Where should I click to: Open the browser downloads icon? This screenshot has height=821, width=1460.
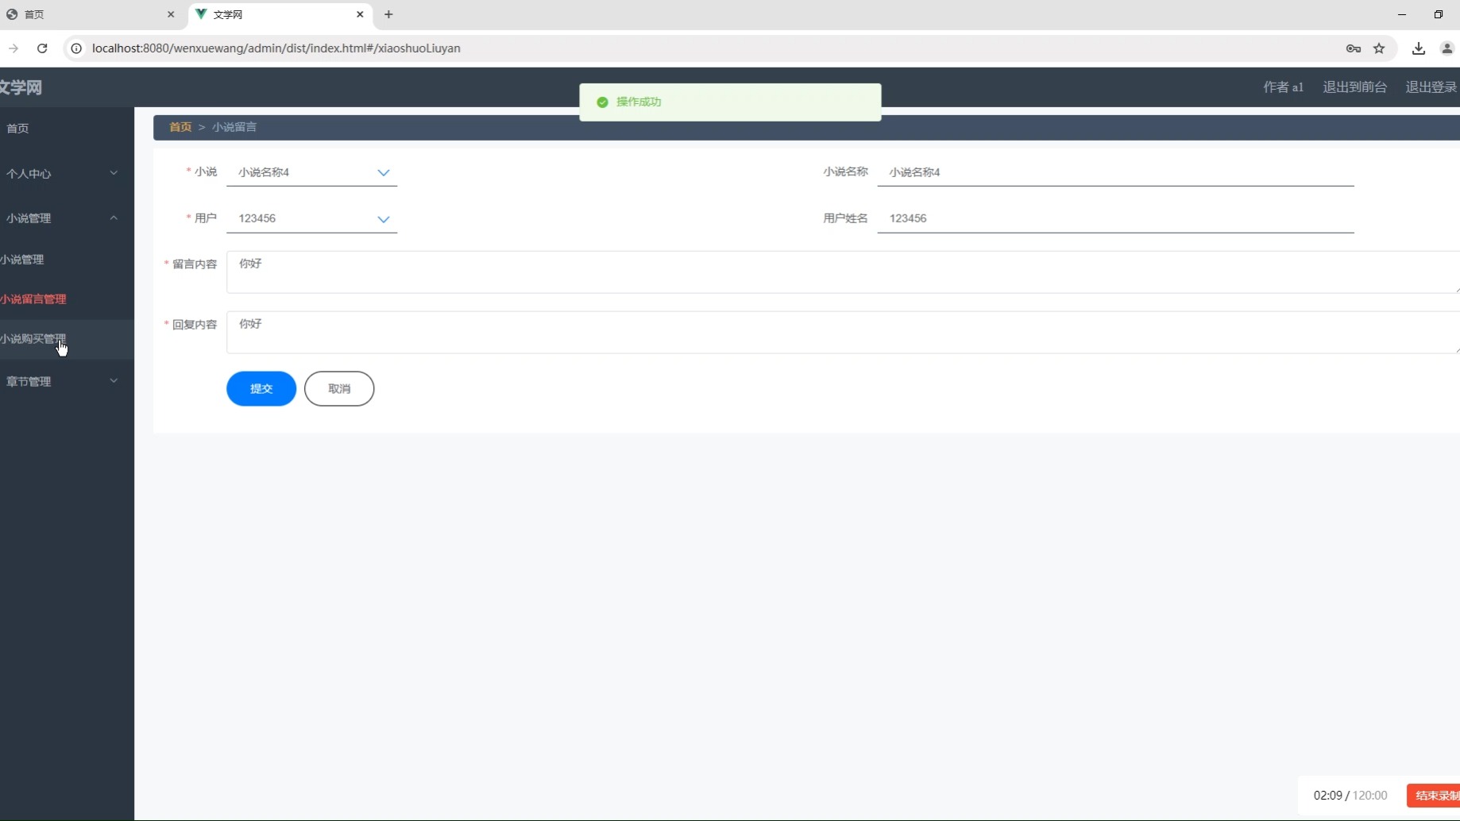pyautogui.click(x=1419, y=48)
